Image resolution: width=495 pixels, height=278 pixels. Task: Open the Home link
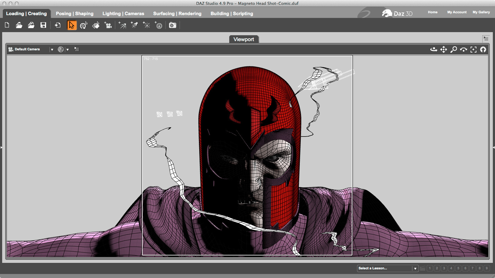[x=433, y=12]
